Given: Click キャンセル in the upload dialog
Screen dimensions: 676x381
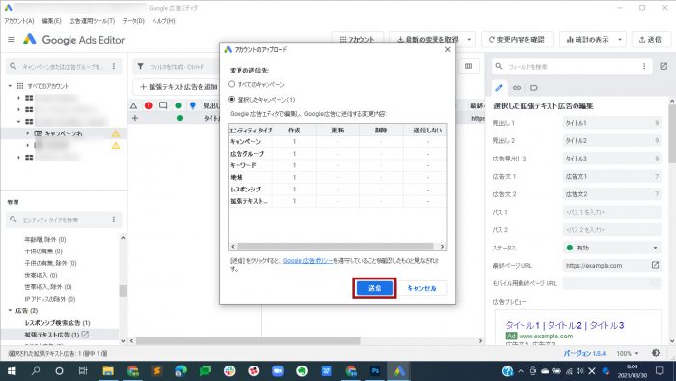Looking at the screenshot, I should pos(421,288).
